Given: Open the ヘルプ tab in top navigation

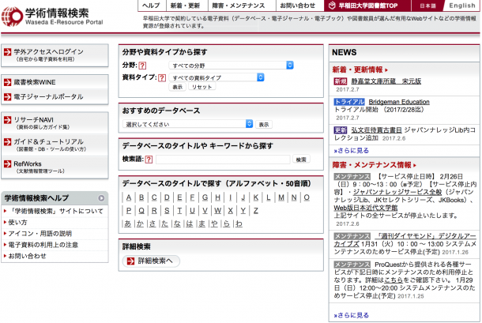Looking at the screenshot, I should (152, 6).
